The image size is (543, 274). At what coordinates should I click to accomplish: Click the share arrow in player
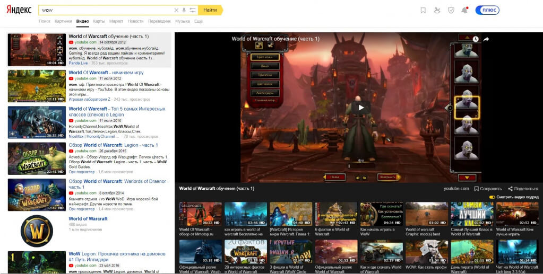point(486,39)
